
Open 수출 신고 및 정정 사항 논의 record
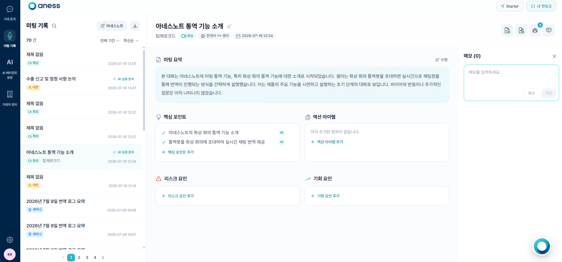pyautogui.click(x=81, y=83)
